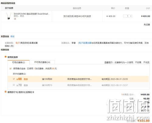Check the ¥70 coupon checkbox
Viewport: 152px width, 123px height.
coord(14,85)
